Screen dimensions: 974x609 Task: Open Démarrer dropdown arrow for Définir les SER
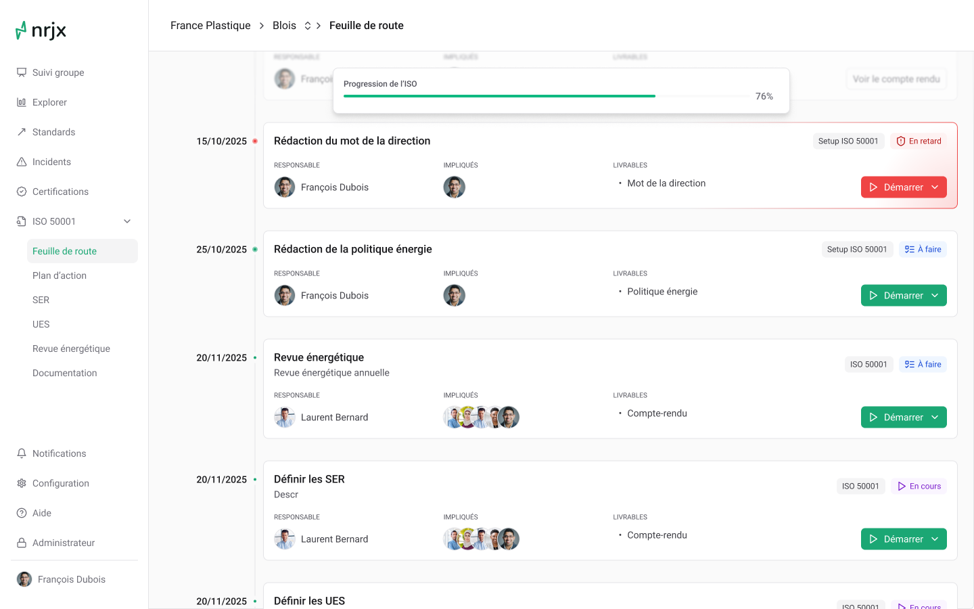click(935, 539)
